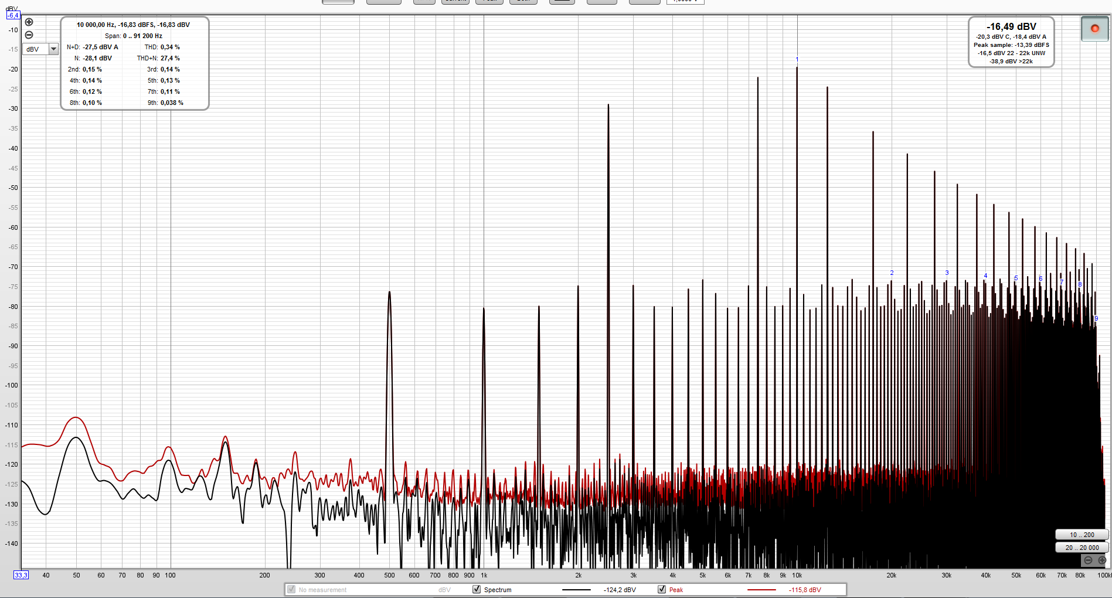The image size is (1112, 598).
Task: Toggle the Peak trace checkbox
Action: [662, 589]
